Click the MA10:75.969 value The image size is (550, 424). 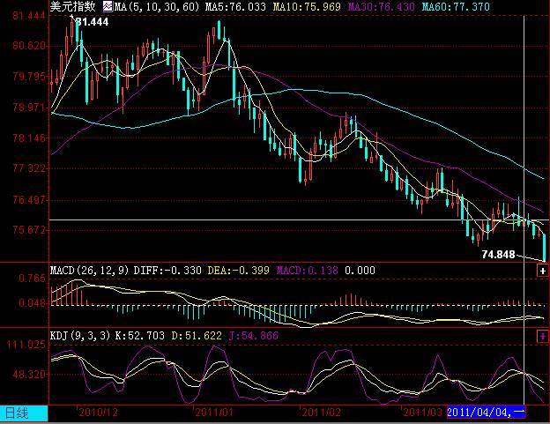307,7
